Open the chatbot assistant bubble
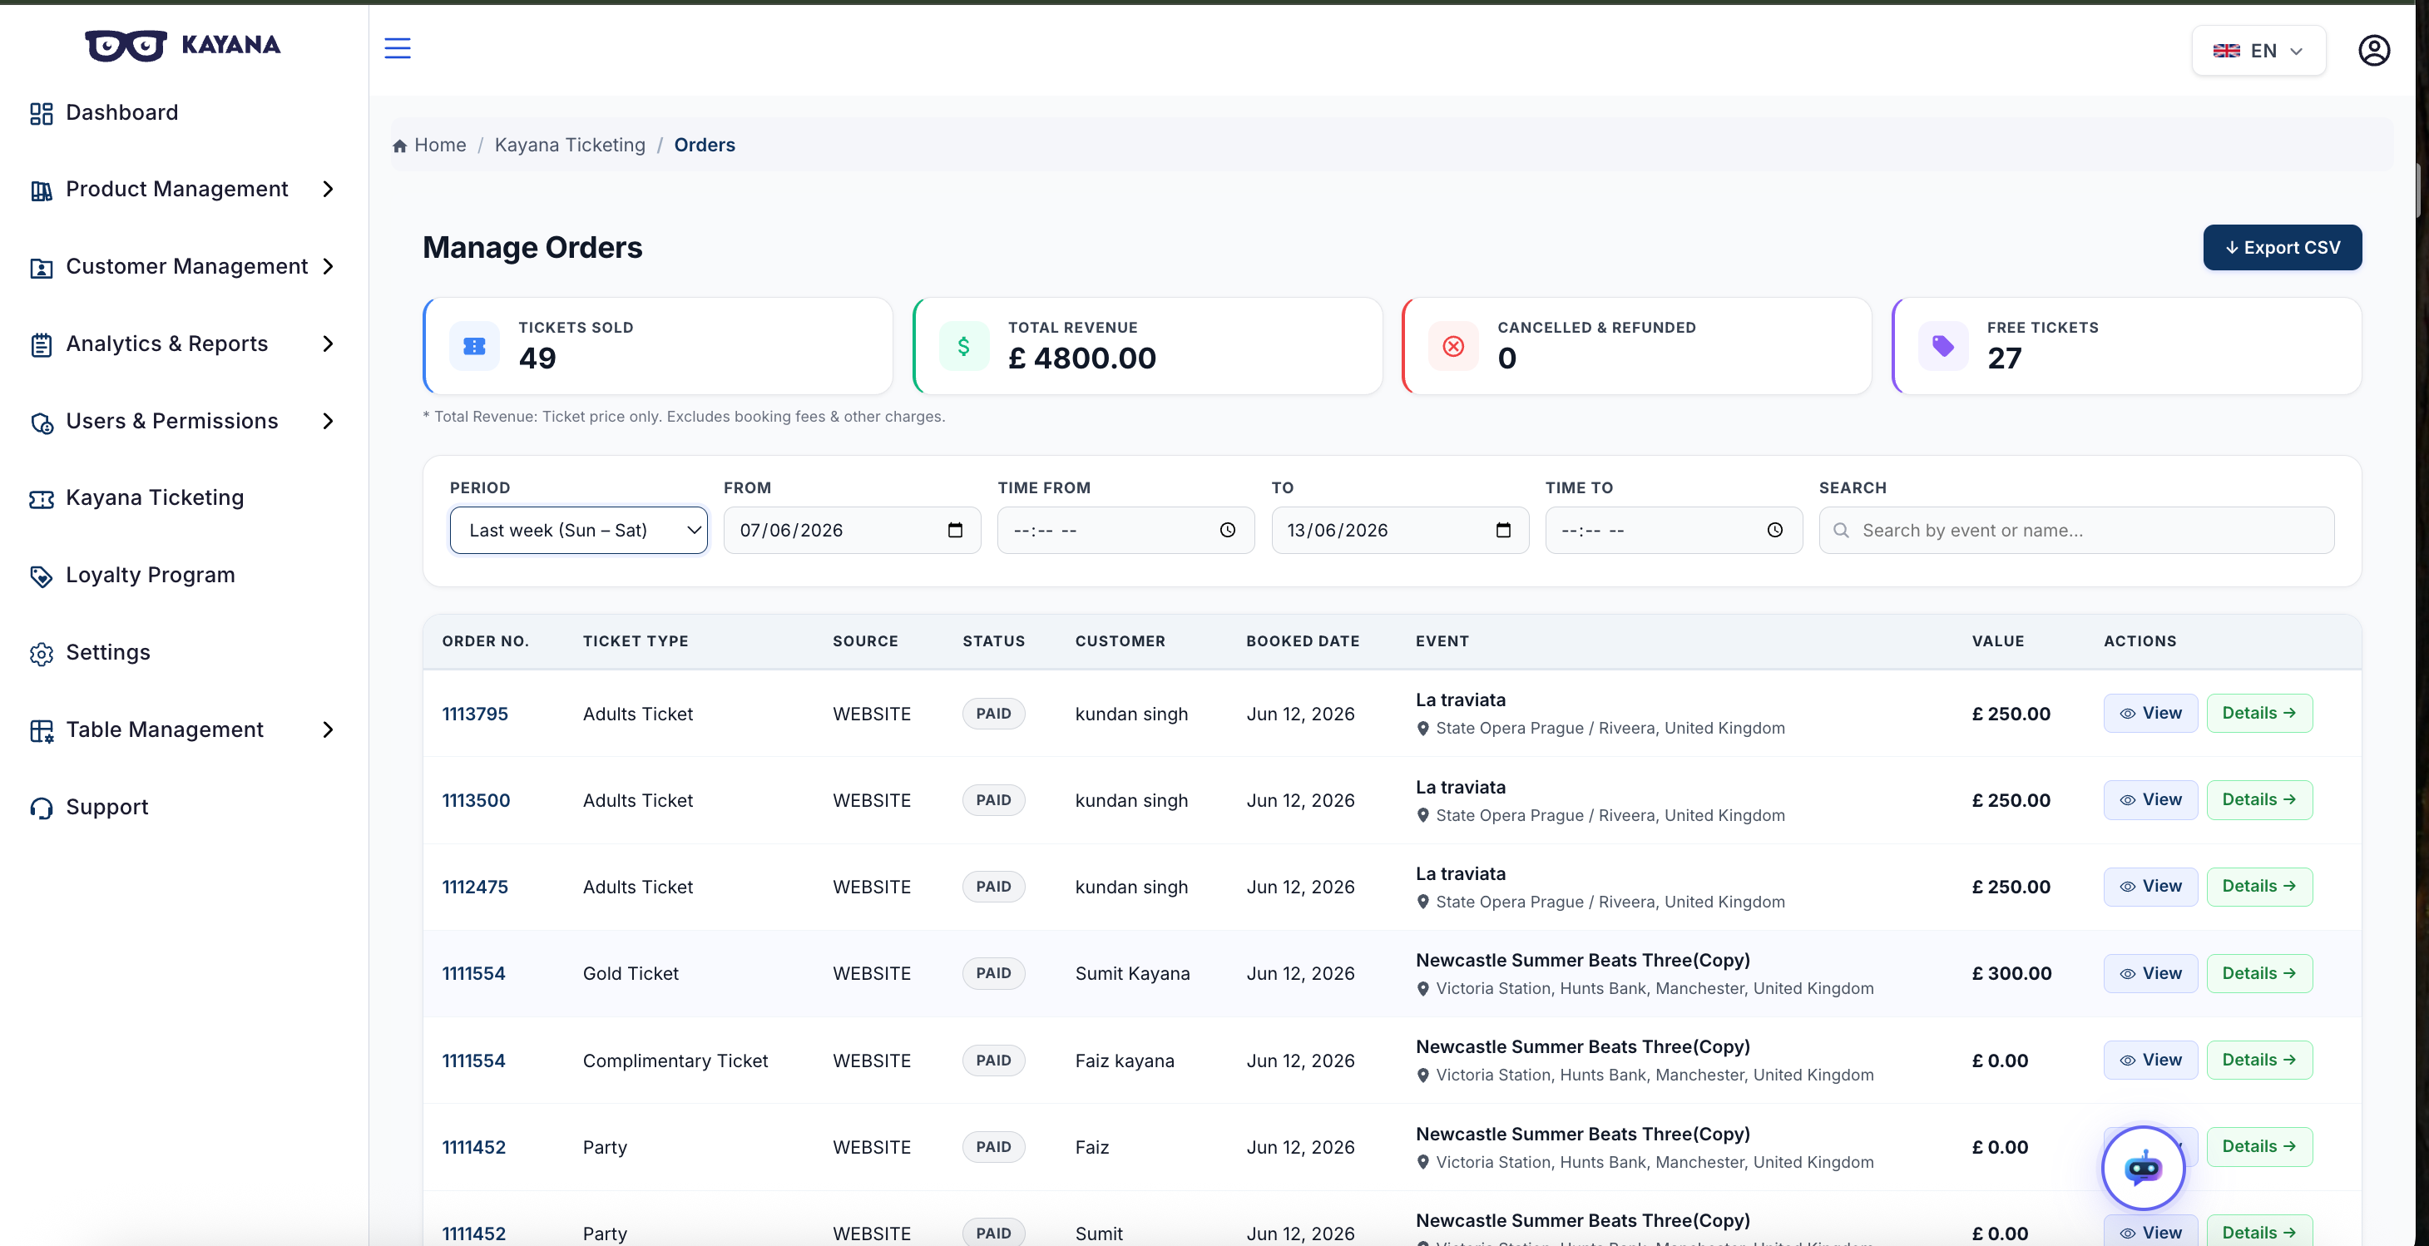This screenshot has height=1246, width=2429. 2142,1168
